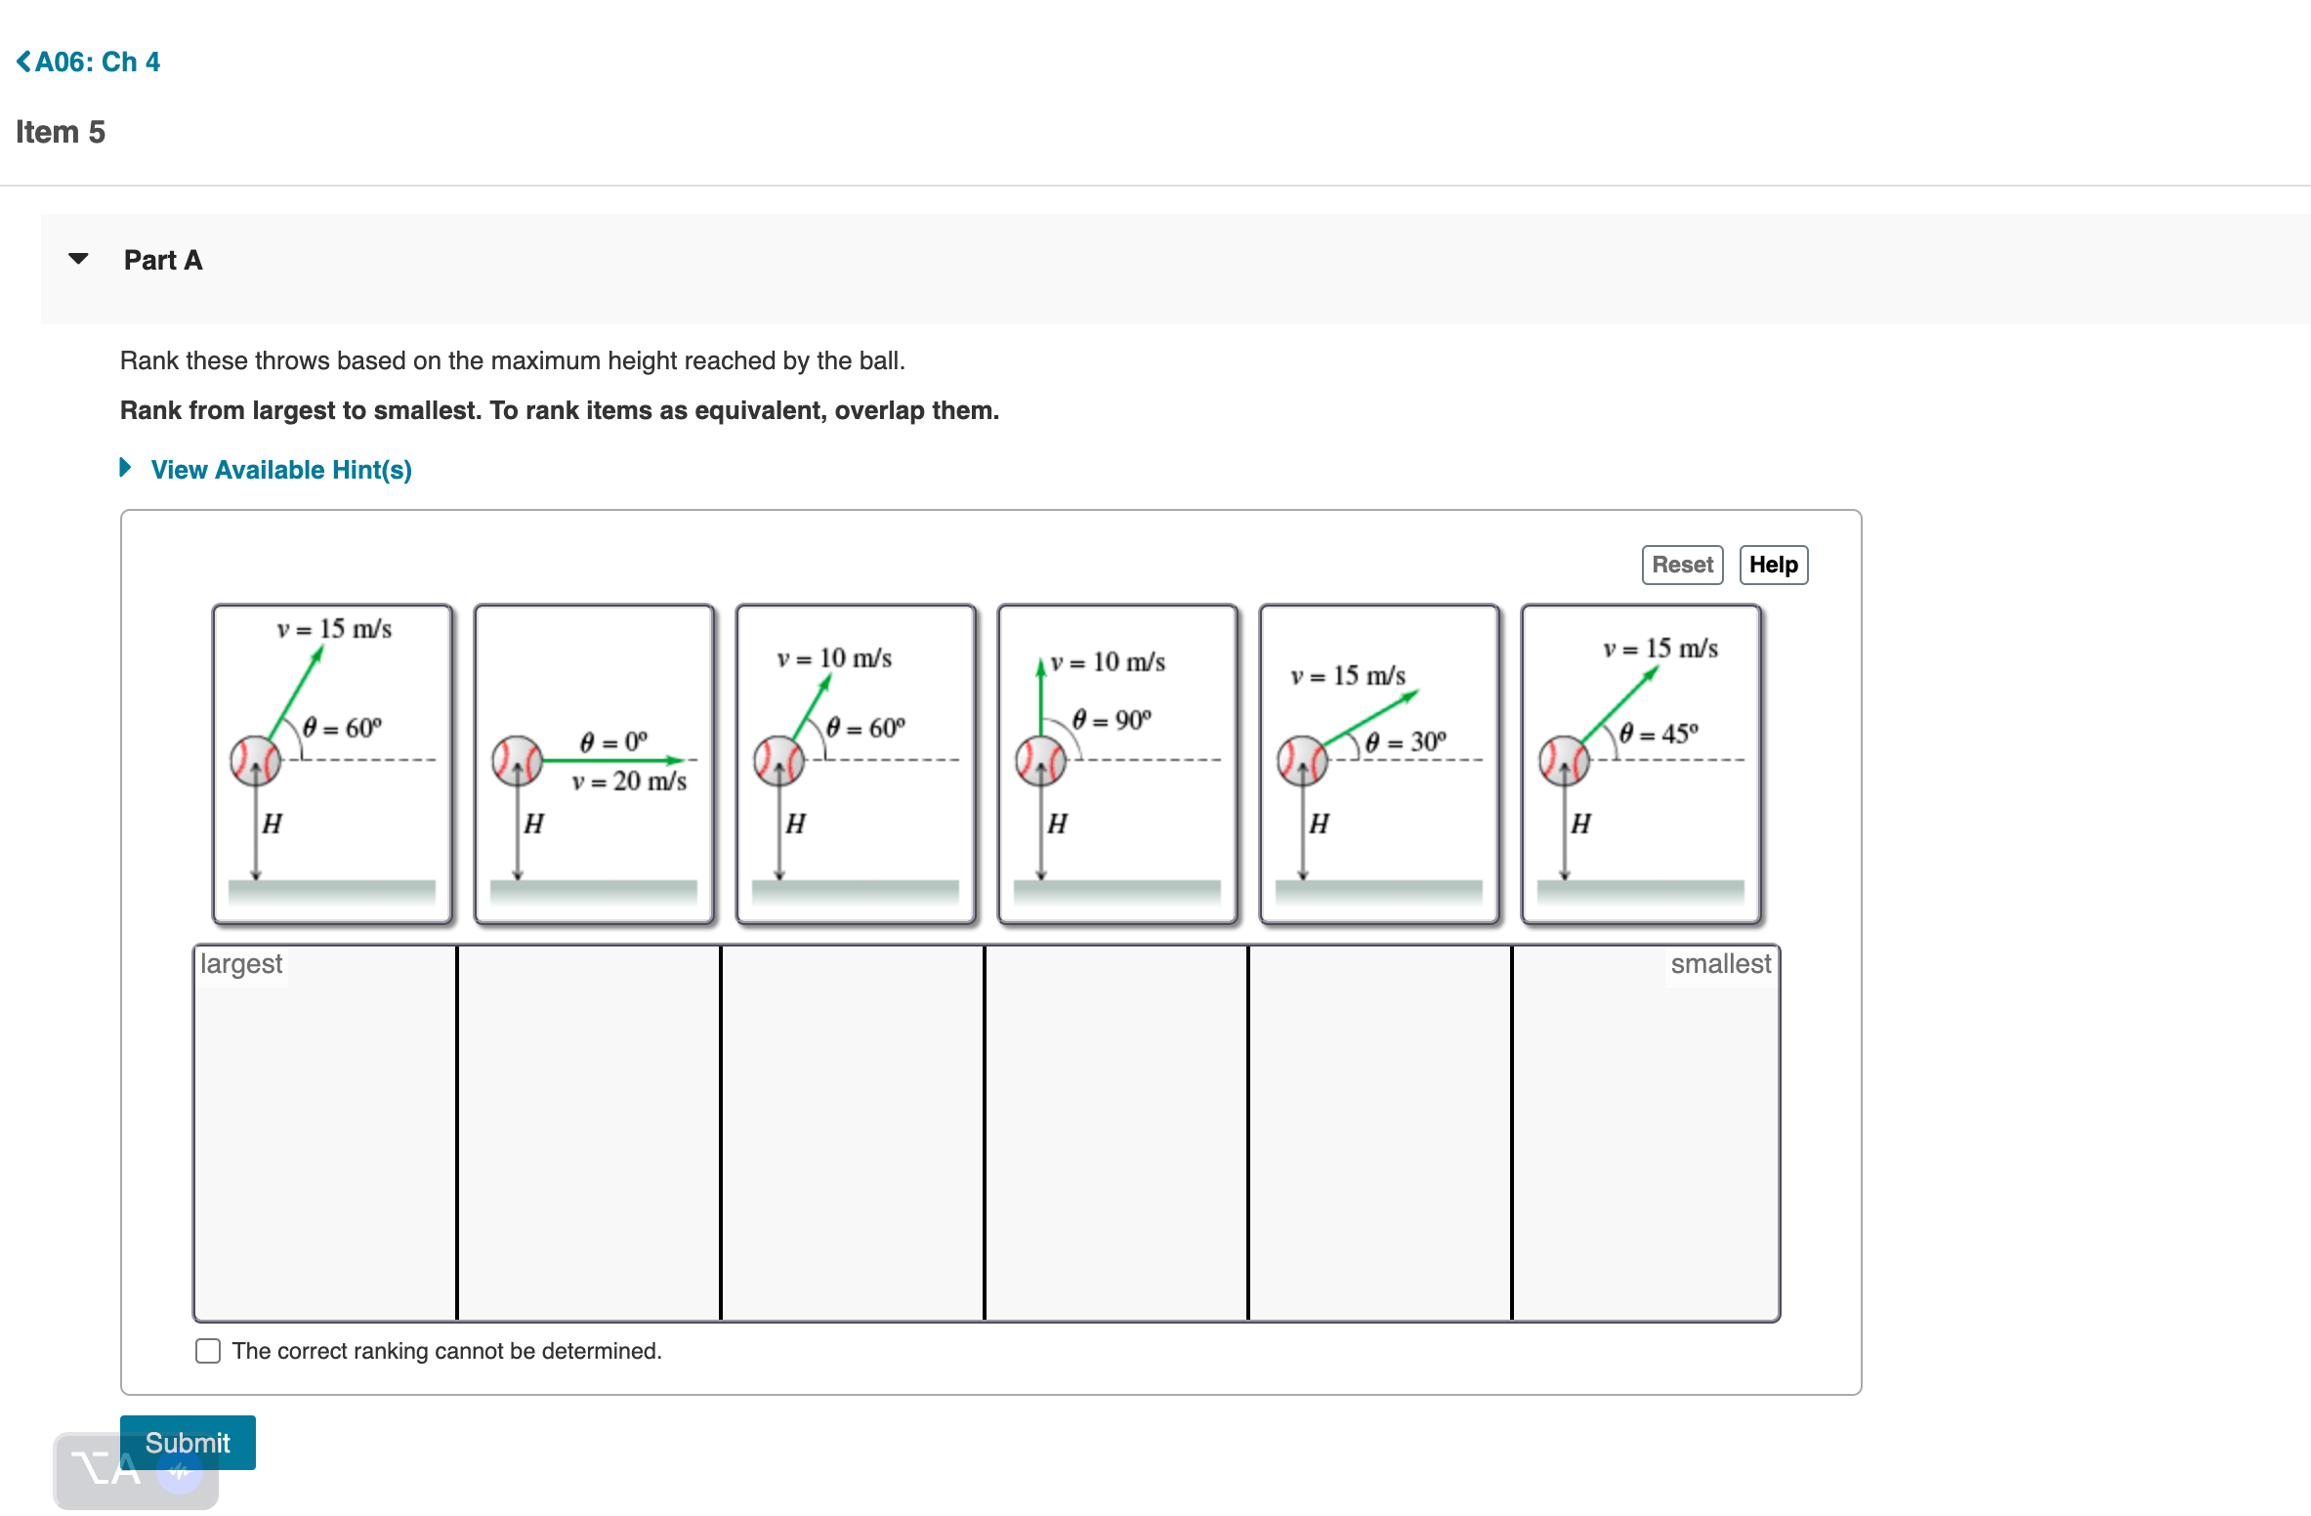
Task: Select the 10 m/s, 90° vertical throw card
Action: pos(1117,764)
